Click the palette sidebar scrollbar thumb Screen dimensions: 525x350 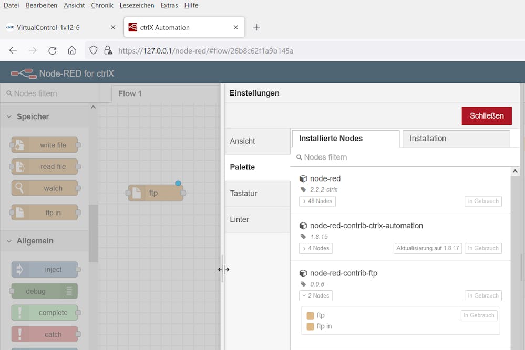point(93,234)
